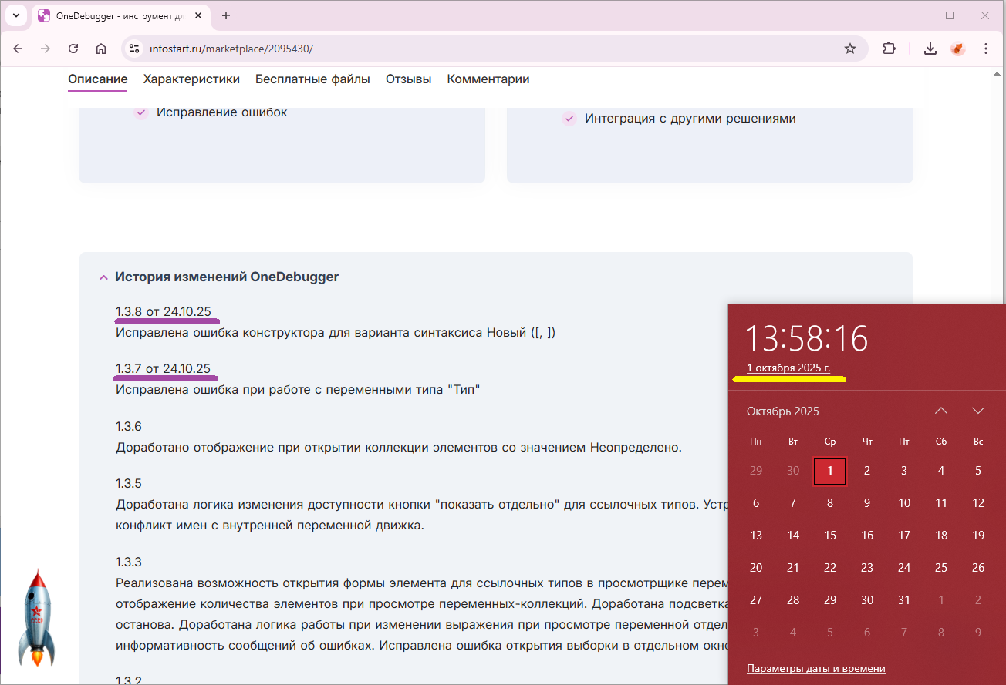Select October 13 in the calendar
This screenshot has width=1006, height=685.
click(x=756, y=536)
